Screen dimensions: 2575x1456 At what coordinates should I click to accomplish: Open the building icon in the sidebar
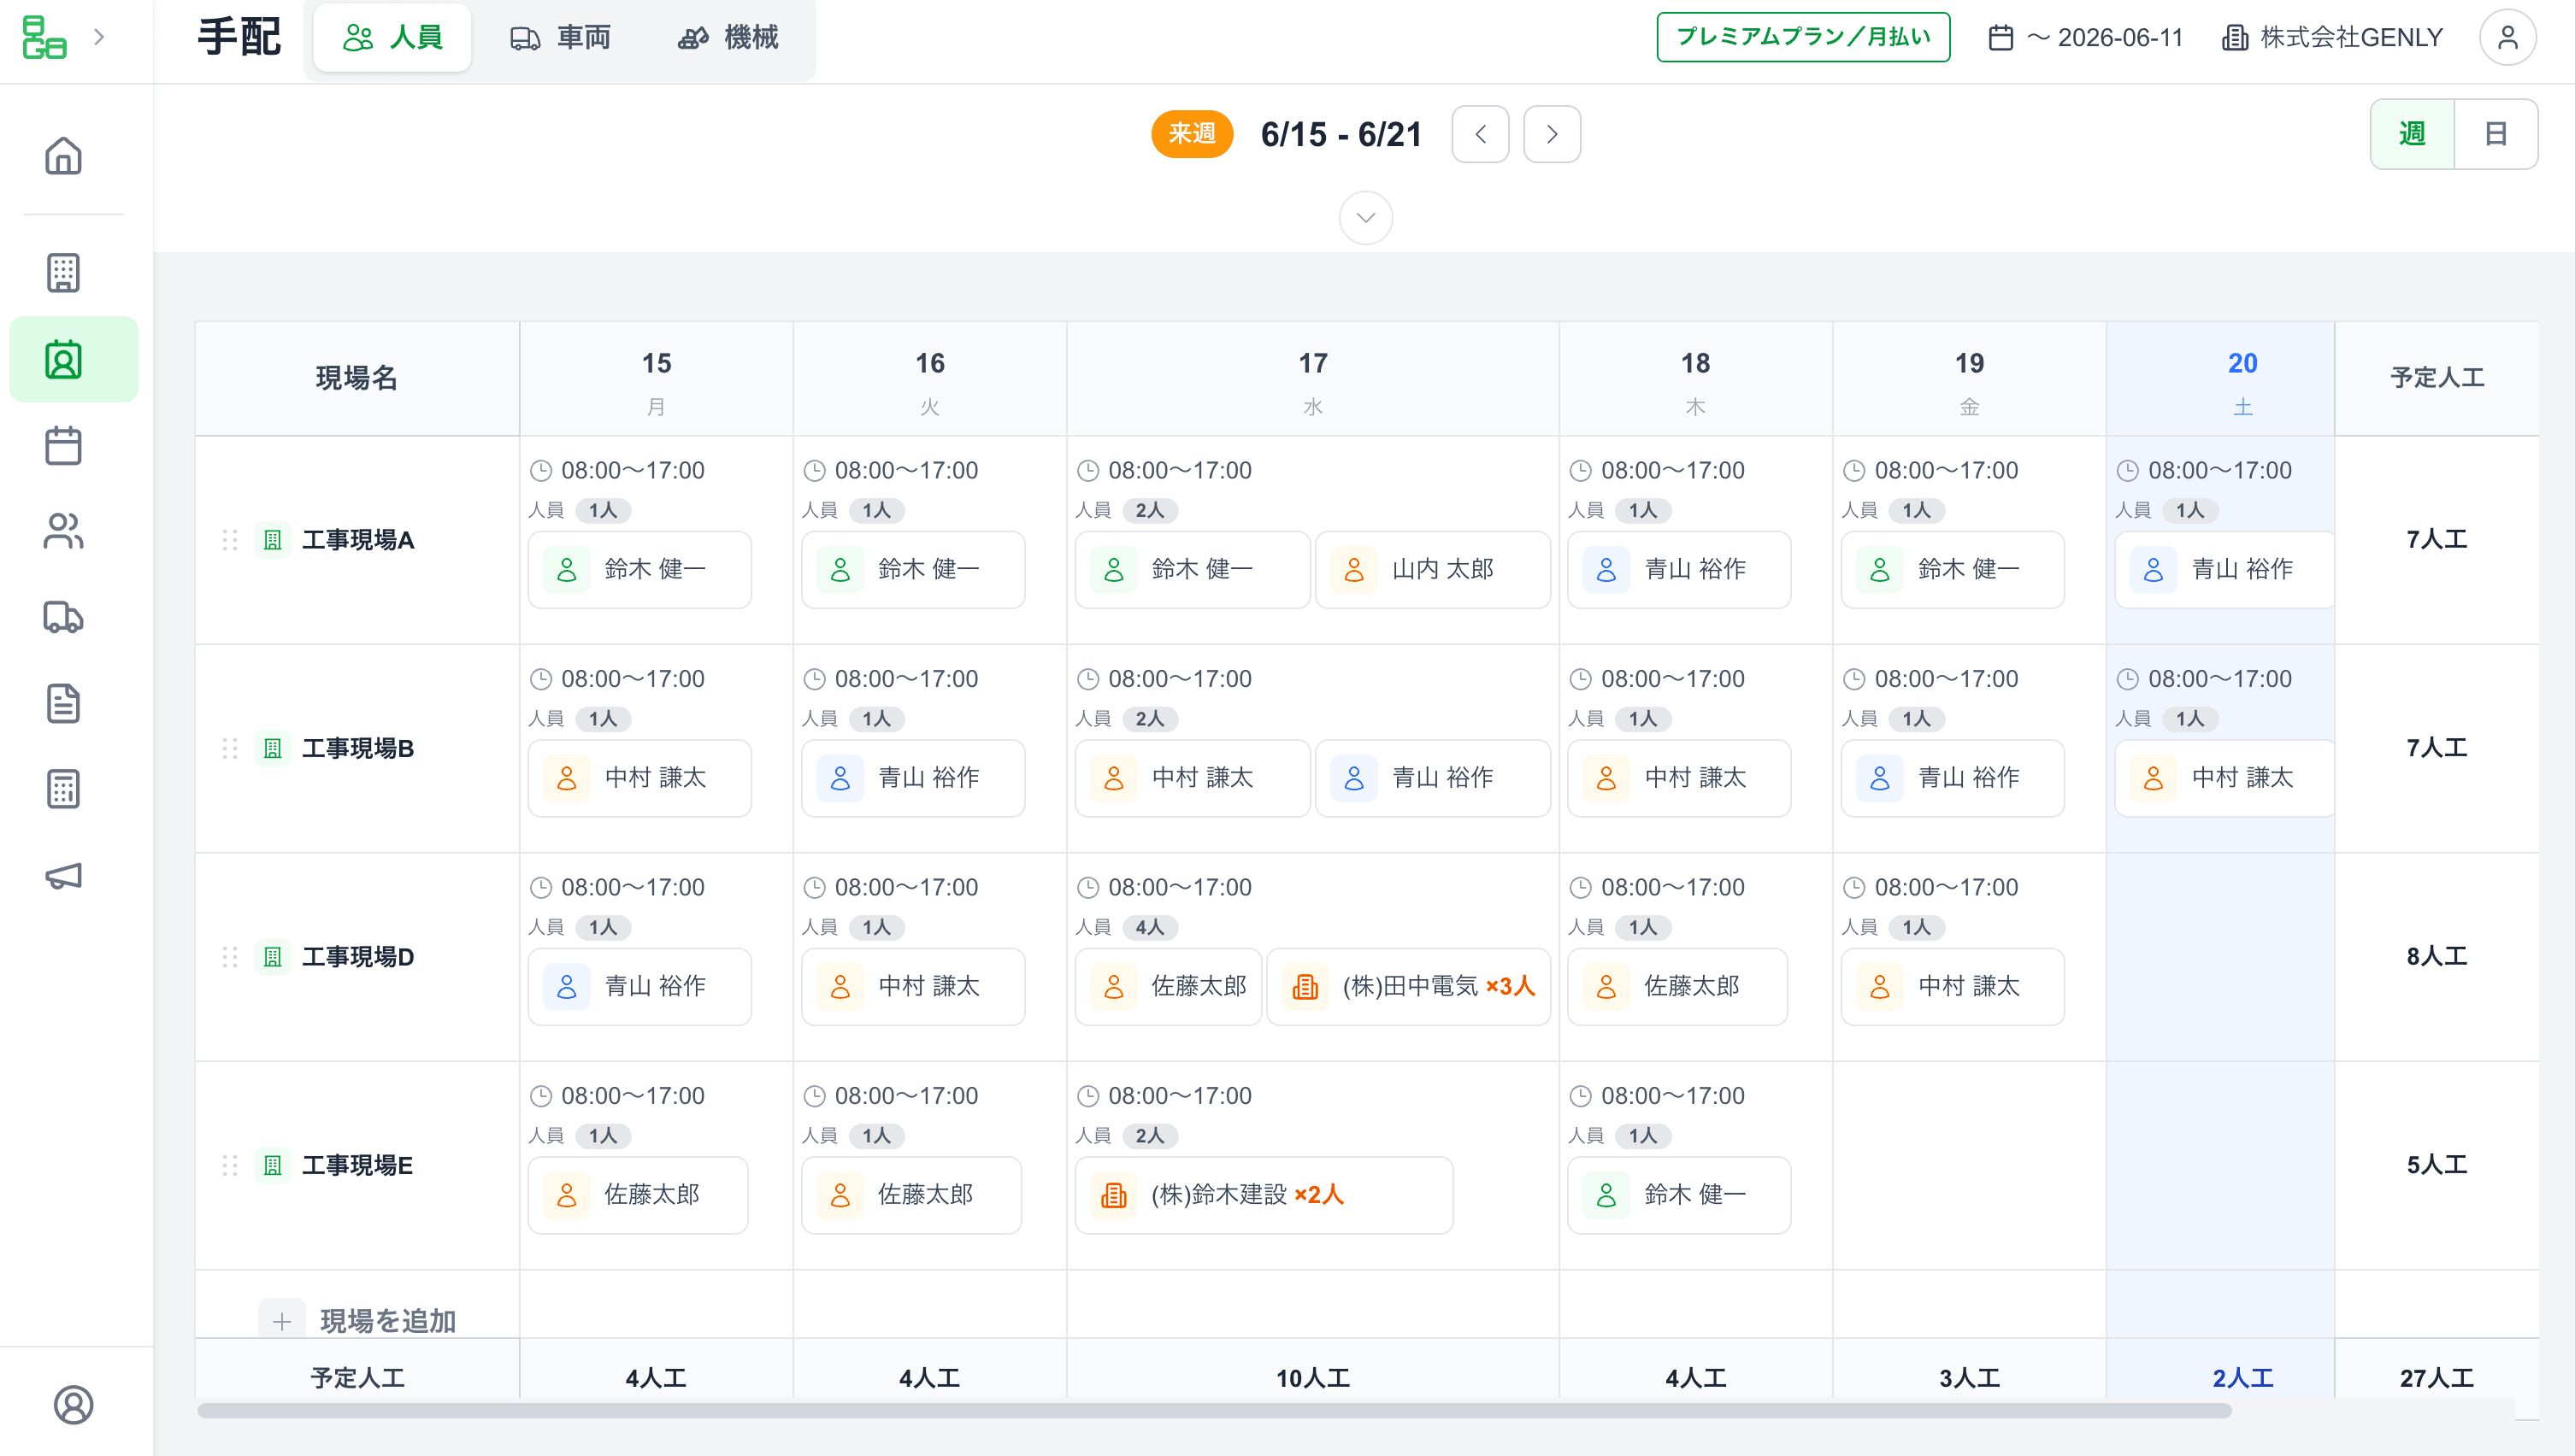63,272
